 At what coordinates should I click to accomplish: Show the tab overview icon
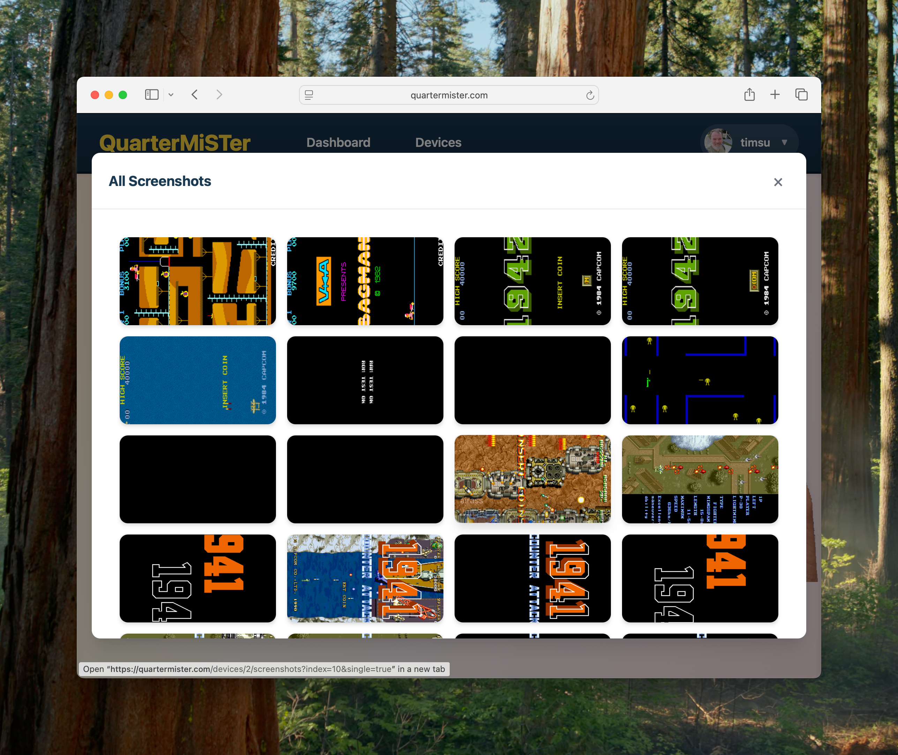(801, 95)
